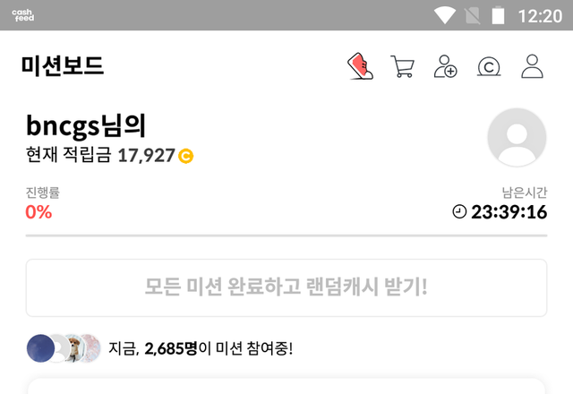
Task: Tap the Wi-Fi status icon
Action: pos(444,16)
